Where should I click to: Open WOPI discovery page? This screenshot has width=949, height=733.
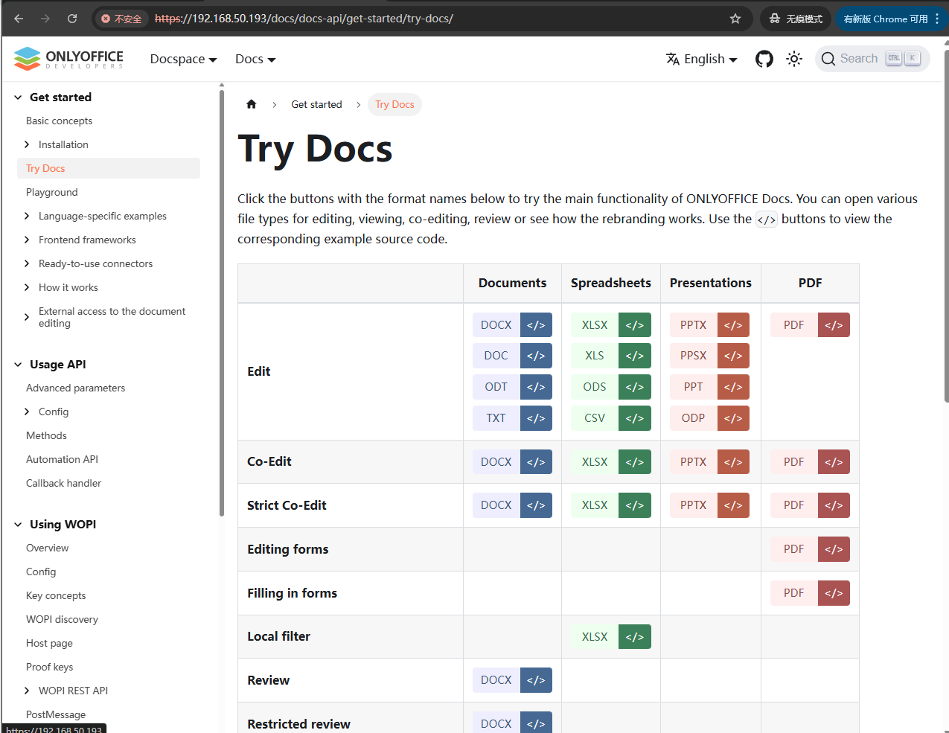(x=62, y=619)
